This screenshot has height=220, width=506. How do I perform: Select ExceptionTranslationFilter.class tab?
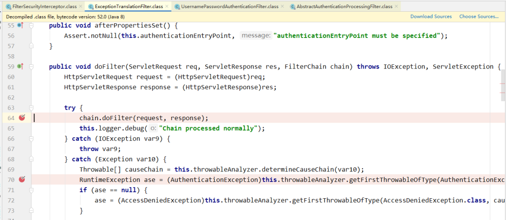[x=128, y=6]
